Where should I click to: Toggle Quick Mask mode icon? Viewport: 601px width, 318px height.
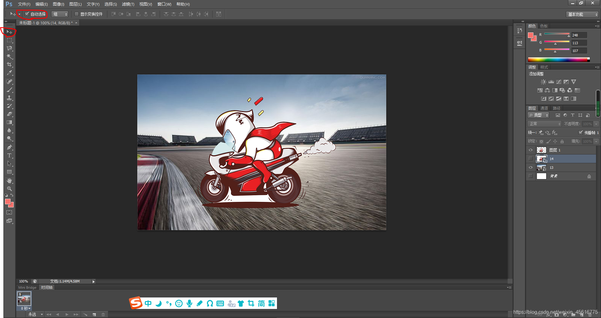pyautogui.click(x=9, y=212)
